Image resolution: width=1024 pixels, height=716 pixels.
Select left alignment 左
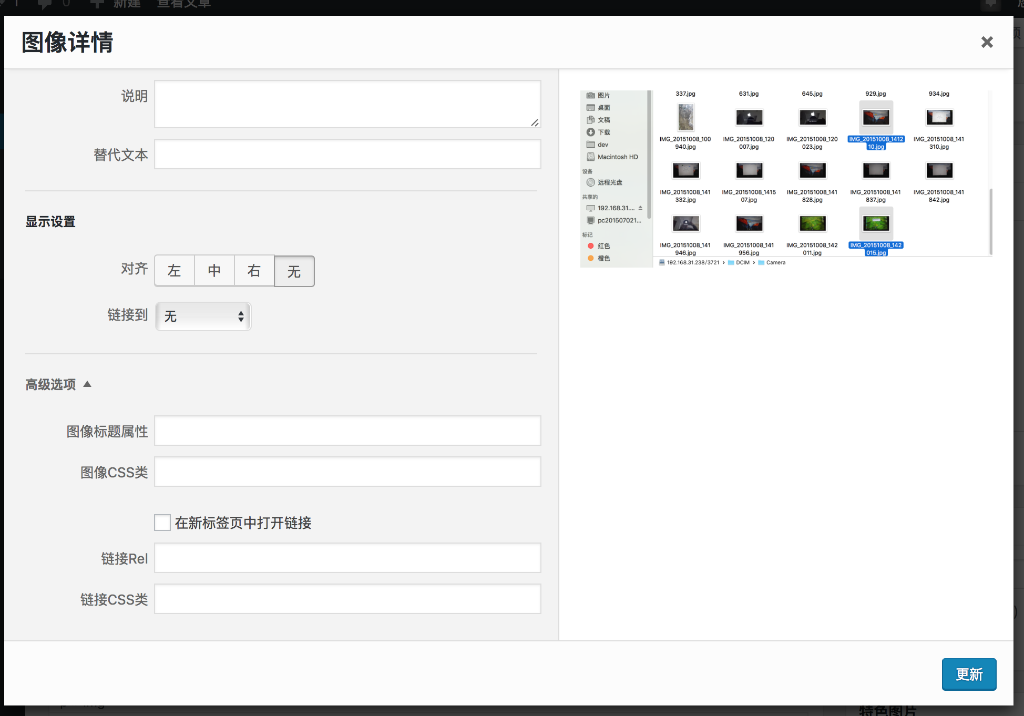[174, 271]
